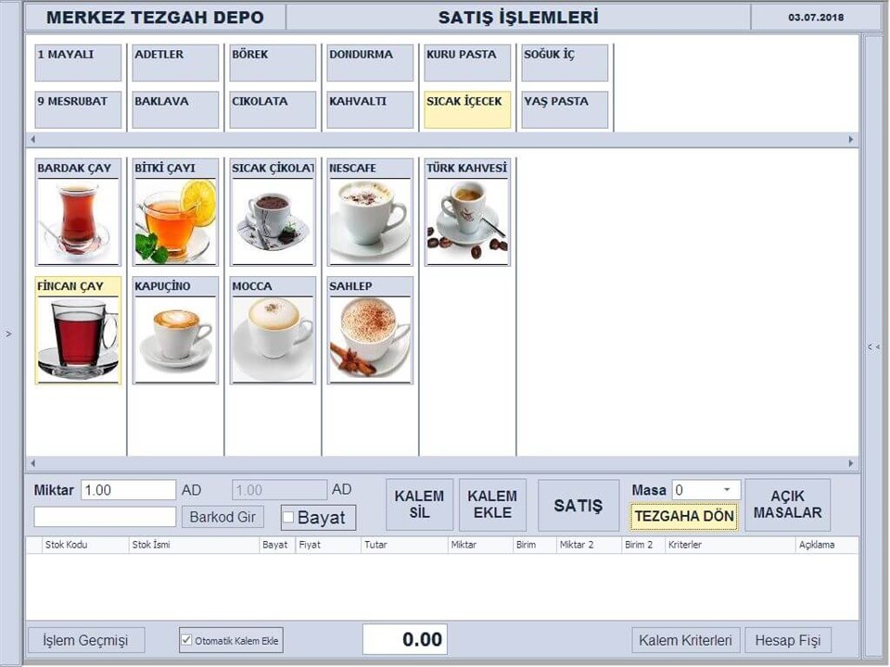
Task: Choose the Mocca product image
Action: (273, 338)
